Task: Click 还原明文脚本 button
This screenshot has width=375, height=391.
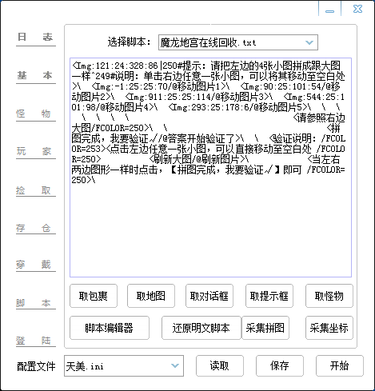Action: (201, 328)
